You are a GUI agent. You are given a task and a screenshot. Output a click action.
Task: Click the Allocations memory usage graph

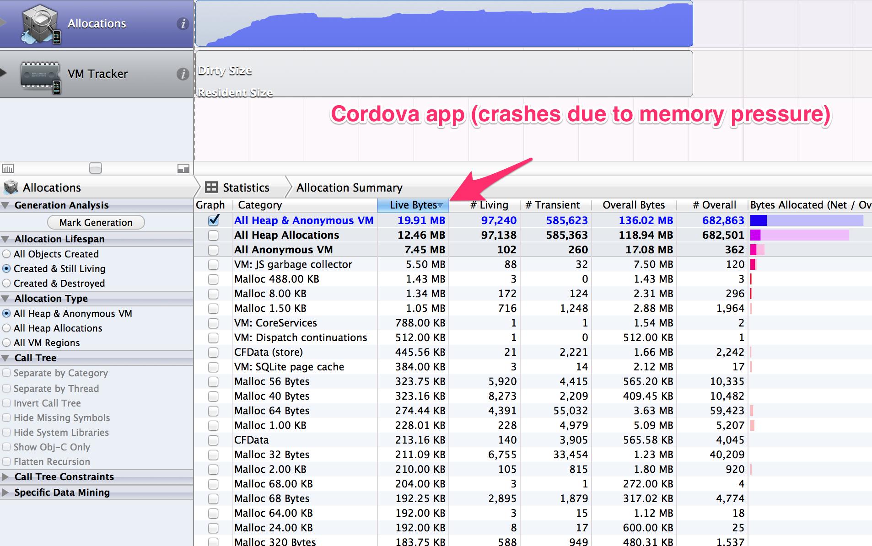point(444,24)
